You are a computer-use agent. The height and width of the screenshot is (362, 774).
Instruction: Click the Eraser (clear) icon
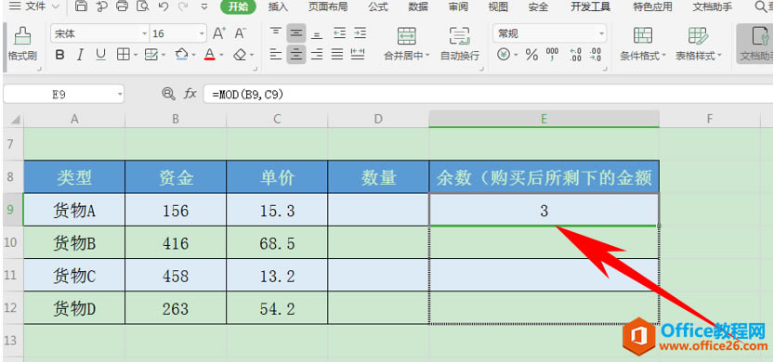click(x=240, y=54)
